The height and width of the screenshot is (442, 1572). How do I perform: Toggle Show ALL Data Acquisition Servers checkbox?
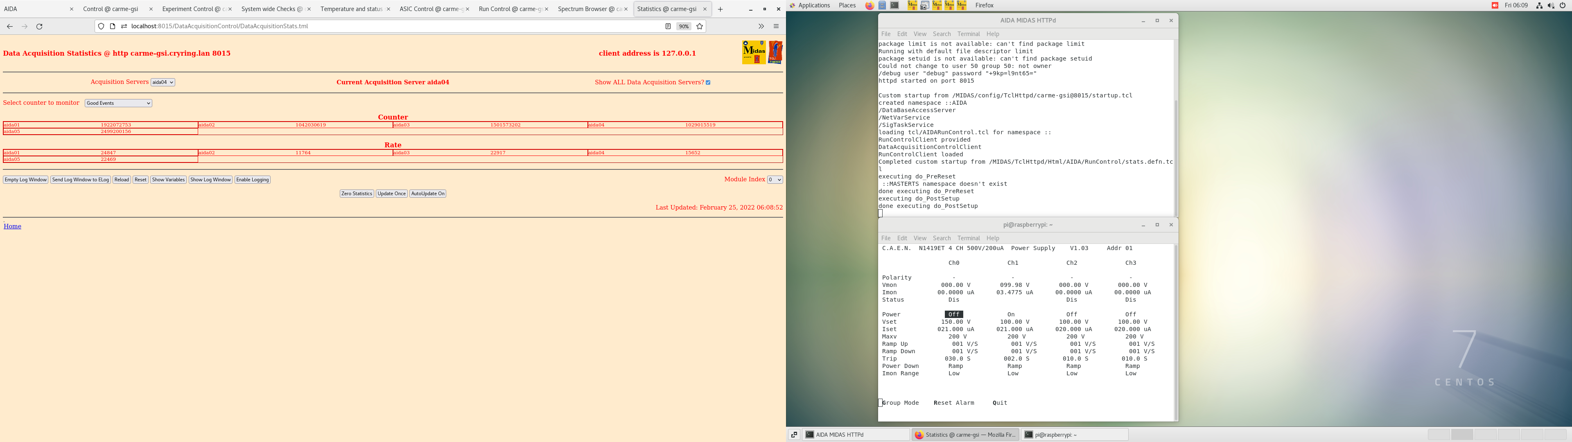(708, 82)
